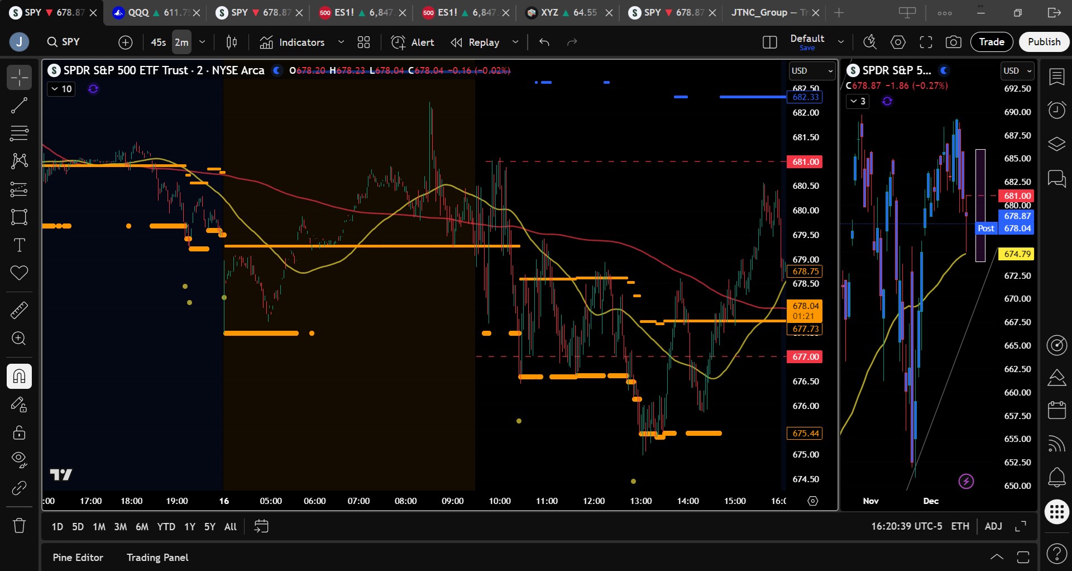Image resolution: width=1072 pixels, height=571 pixels.
Task: Expand the right chart USD currency dropdown
Action: tap(1018, 71)
